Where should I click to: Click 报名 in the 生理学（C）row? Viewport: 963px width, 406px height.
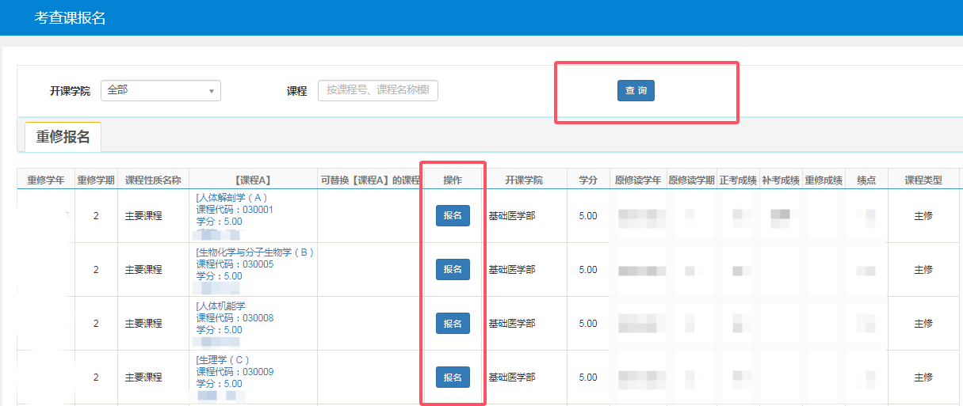[x=453, y=378]
